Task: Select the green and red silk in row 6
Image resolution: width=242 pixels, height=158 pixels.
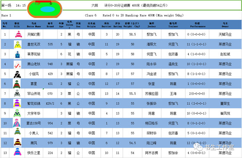Action: click(17, 84)
